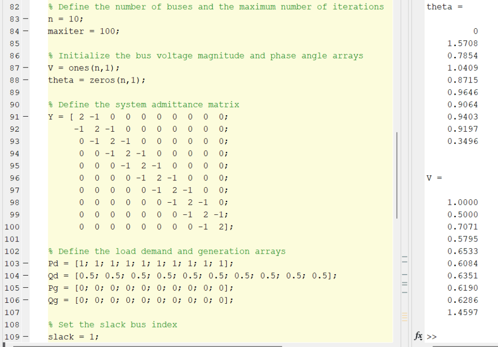Viewport: 498px width, 347px height.
Task: Click theta value 1.0409
Action: [x=462, y=68]
